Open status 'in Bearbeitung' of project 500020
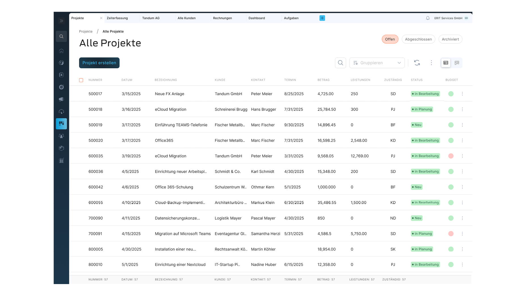The height and width of the screenshot is (296, 526). [425, 141]
